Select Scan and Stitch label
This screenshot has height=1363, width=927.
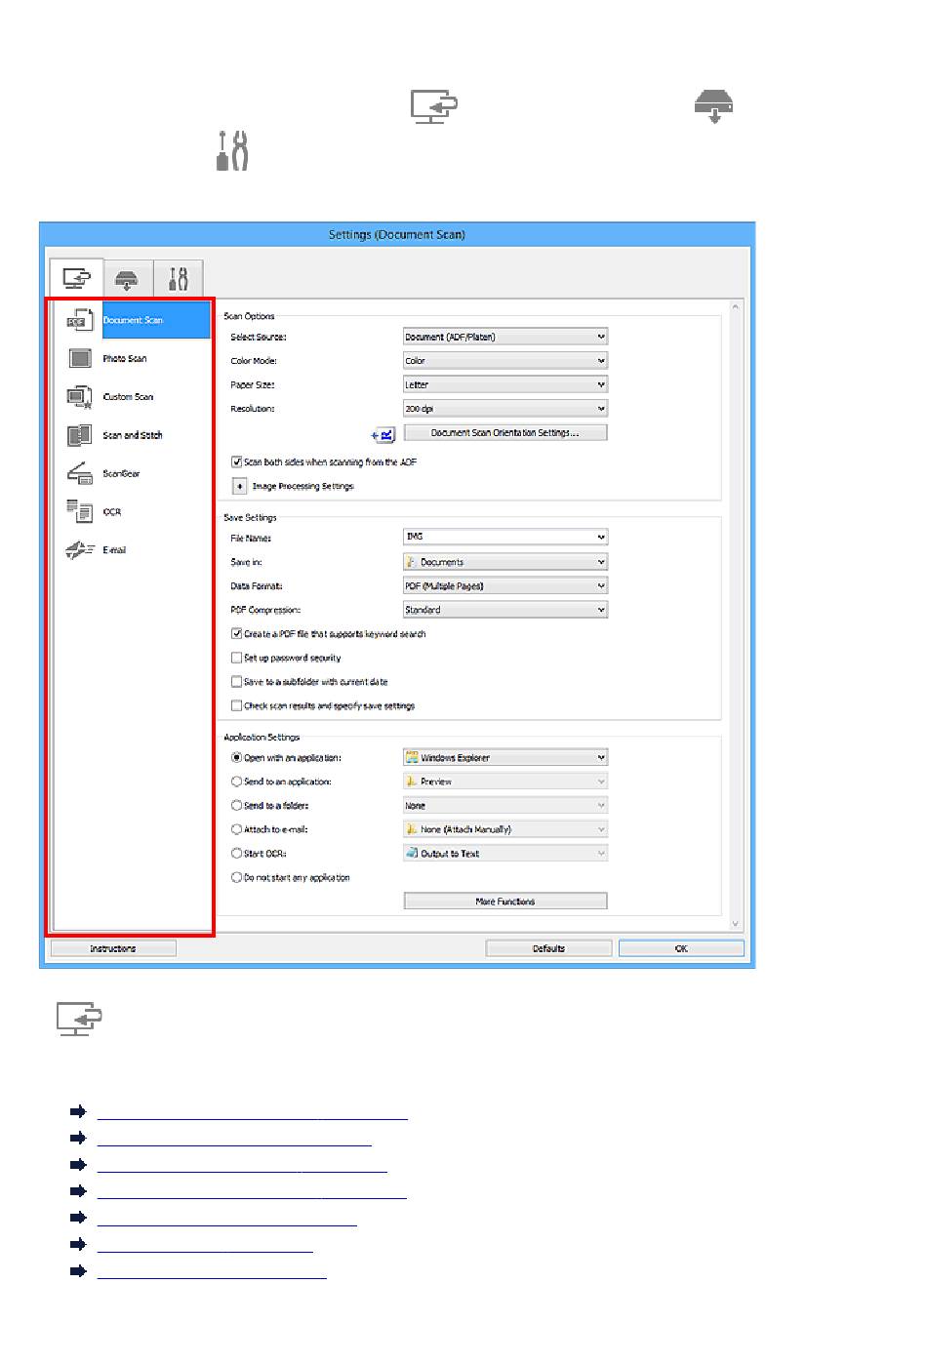133,435
